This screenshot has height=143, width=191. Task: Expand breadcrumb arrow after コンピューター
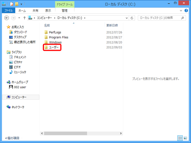tap(55, 18)
